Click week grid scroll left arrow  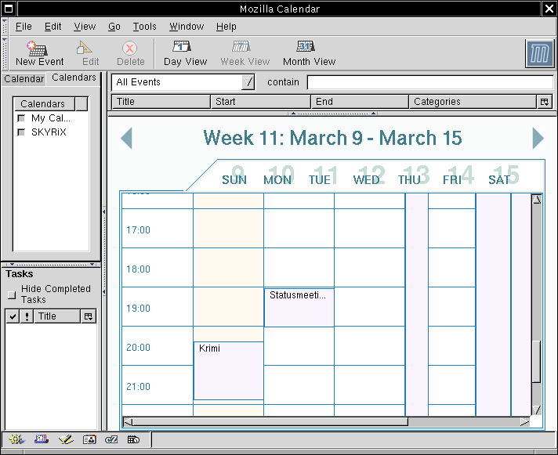click(128, 421)
